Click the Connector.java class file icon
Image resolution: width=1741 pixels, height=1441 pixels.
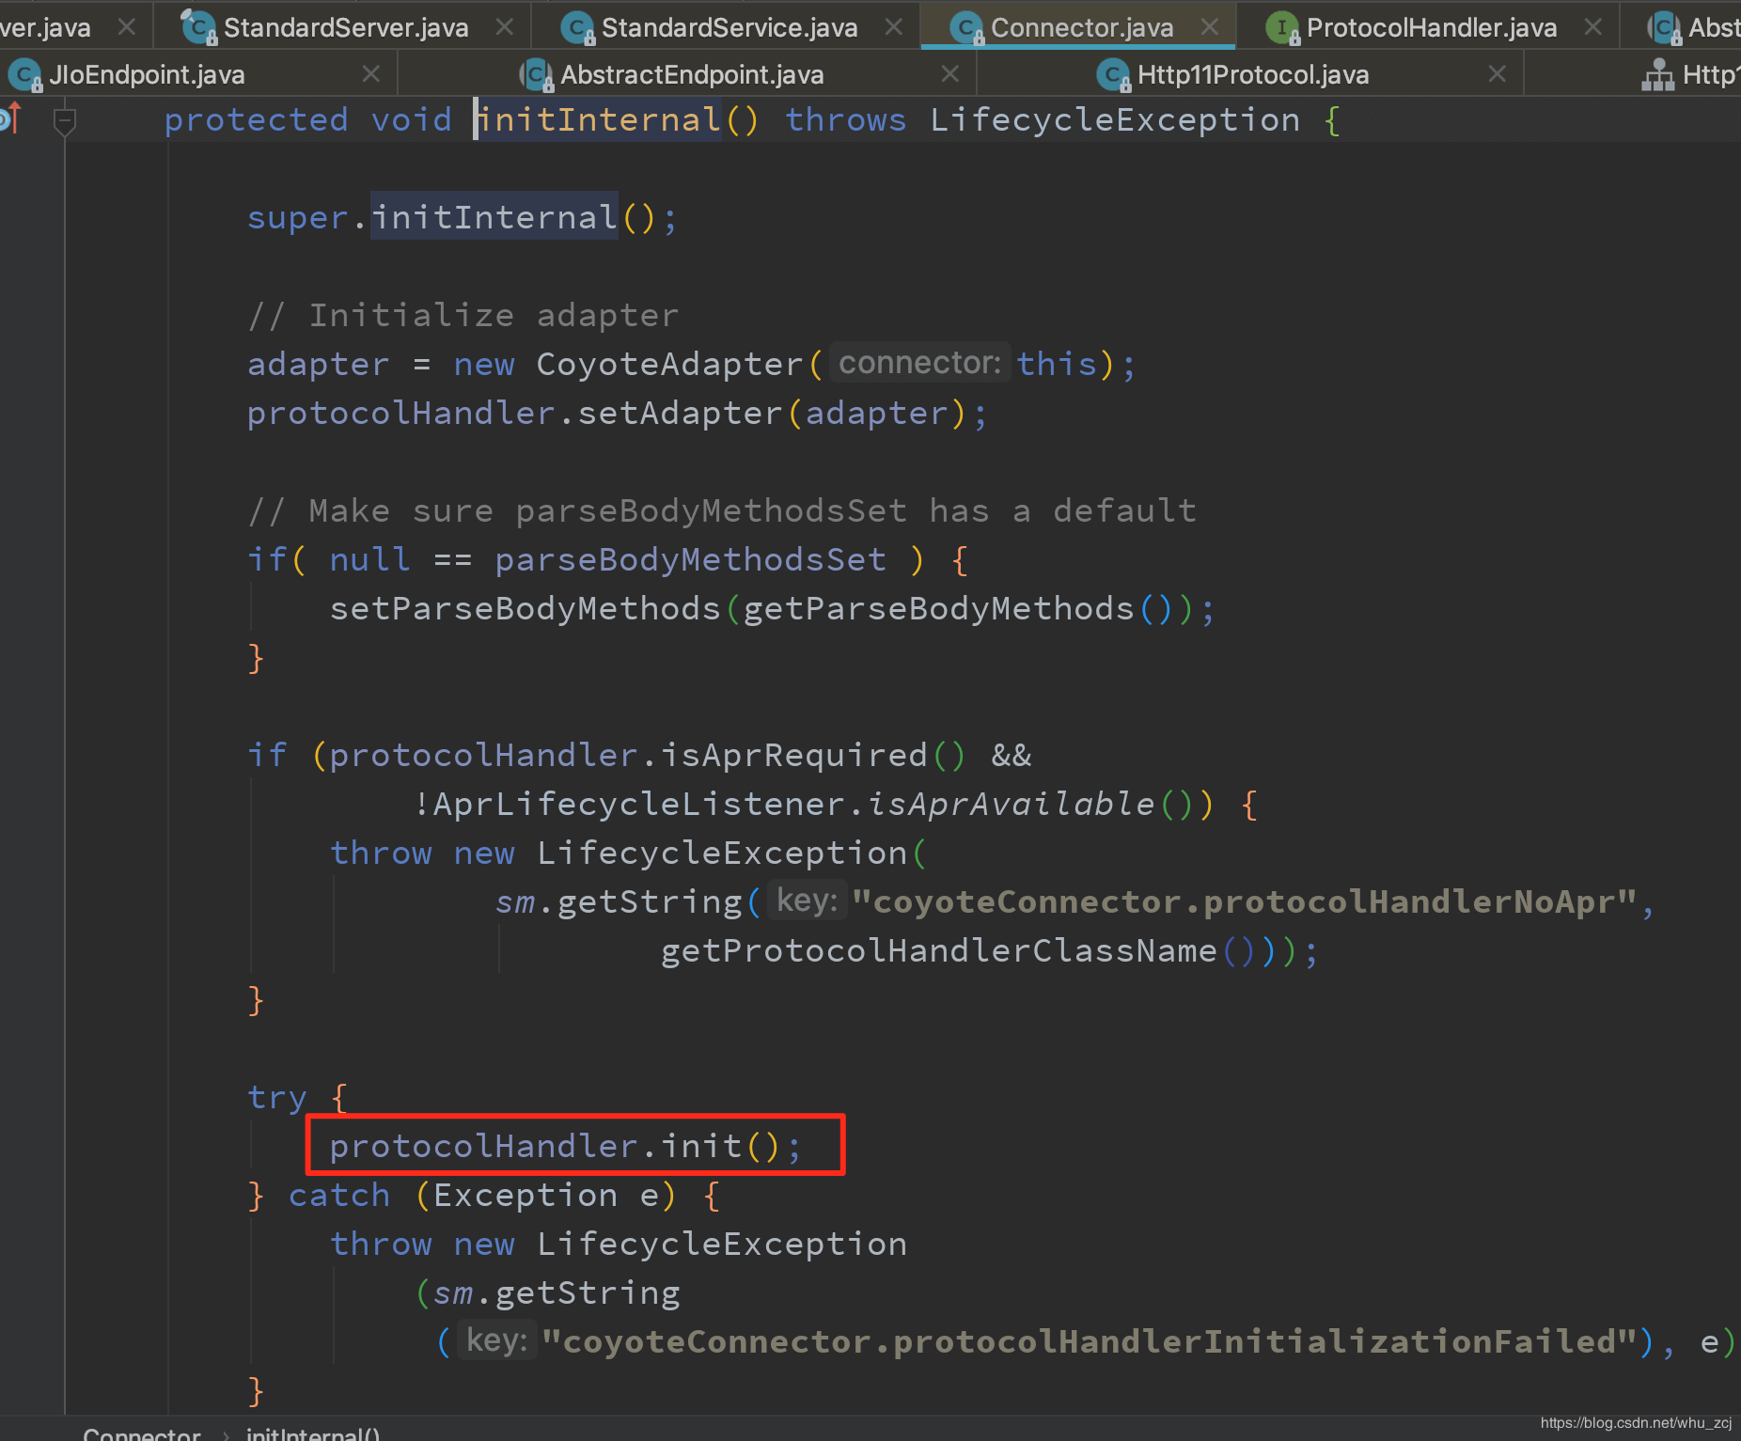tap(967, 27)
